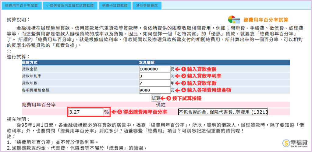Viewport: 312px width, 152px height.
Task: Go to the 其他管道貸款 tab
Action: [x=147, y=5]
